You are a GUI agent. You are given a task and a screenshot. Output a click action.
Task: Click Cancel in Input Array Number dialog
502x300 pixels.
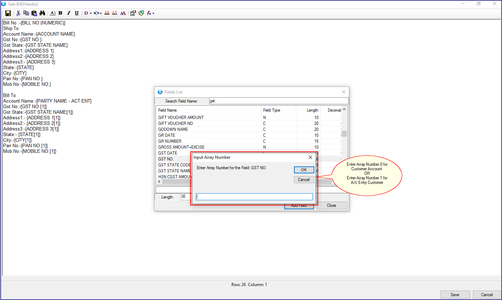coord(304,180)
